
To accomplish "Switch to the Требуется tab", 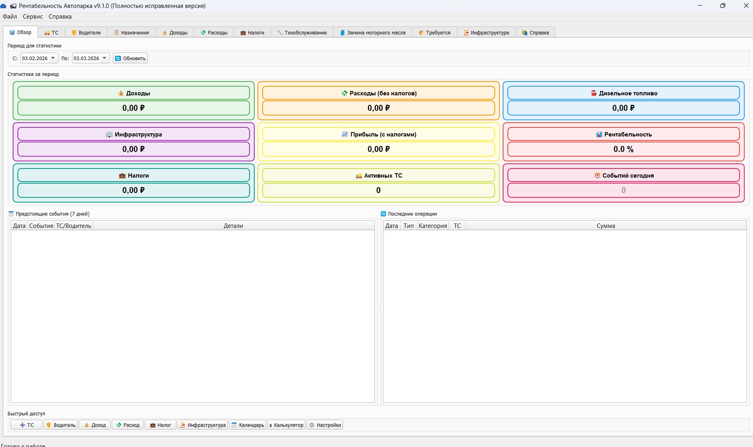I will tap(435, 33).
